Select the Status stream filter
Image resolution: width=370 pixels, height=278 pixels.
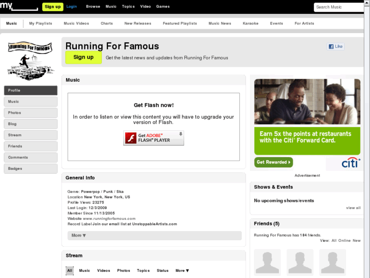(162, 270)
